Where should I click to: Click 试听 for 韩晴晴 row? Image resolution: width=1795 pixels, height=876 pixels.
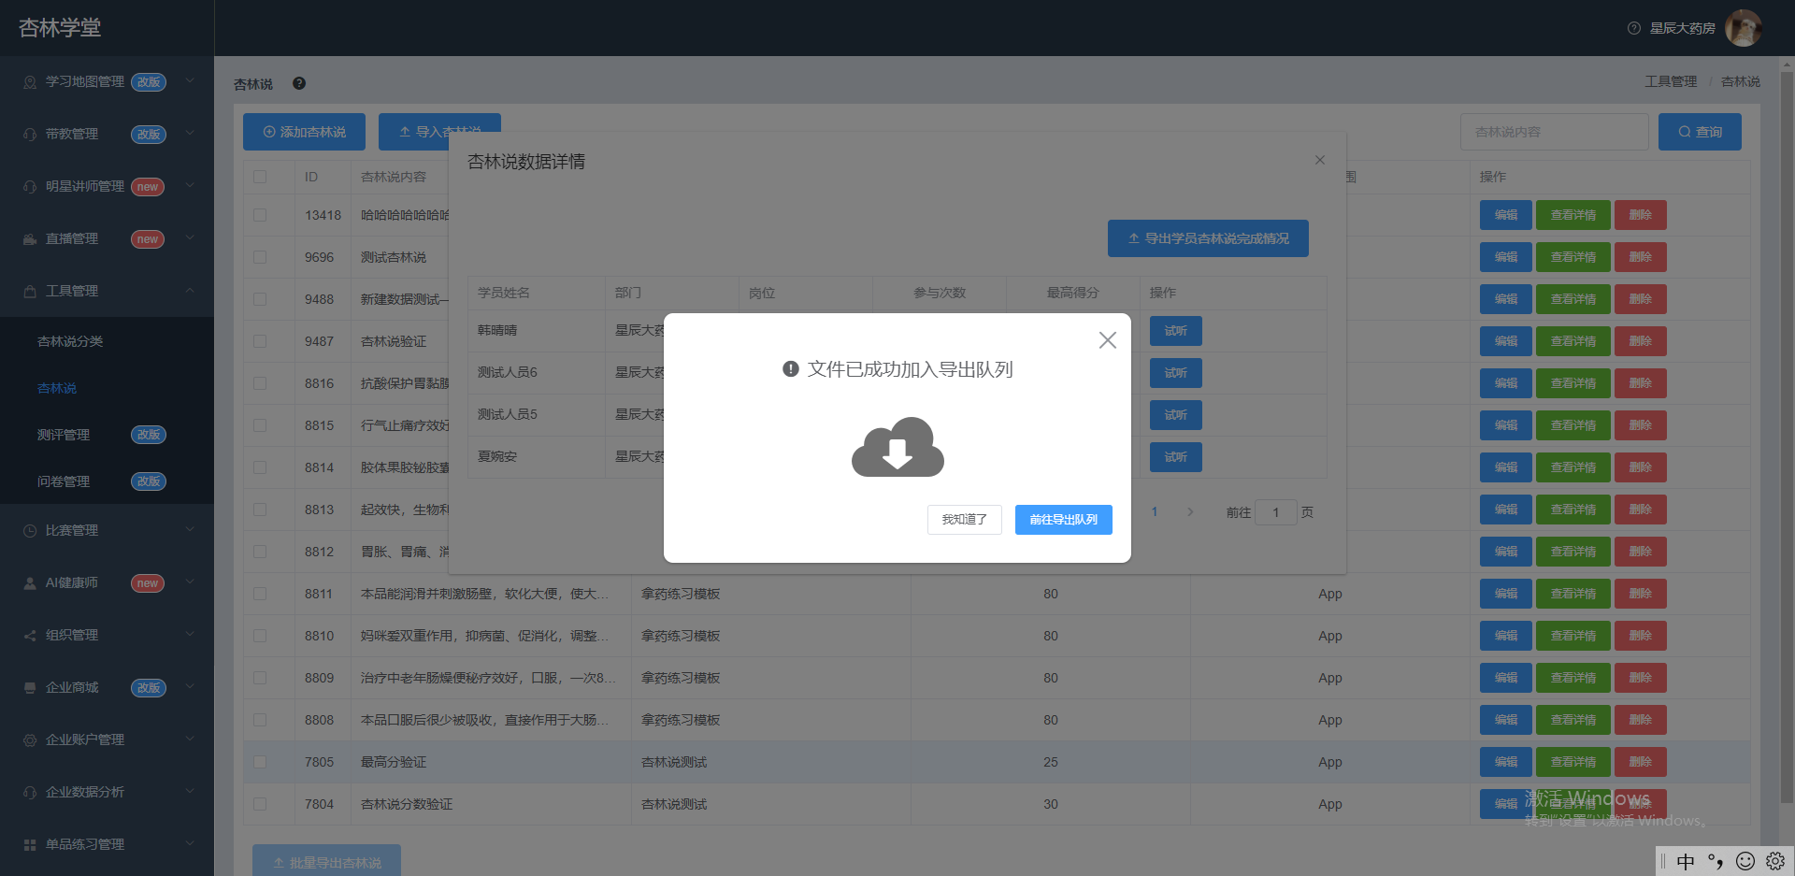tap(1175, 331)
